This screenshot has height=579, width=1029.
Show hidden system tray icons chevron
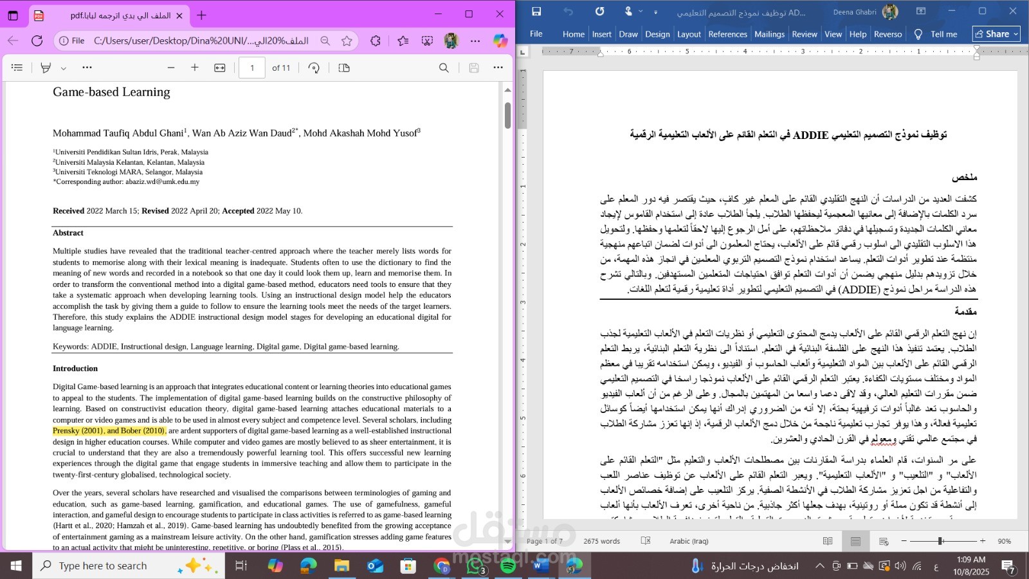pos(819,566)
